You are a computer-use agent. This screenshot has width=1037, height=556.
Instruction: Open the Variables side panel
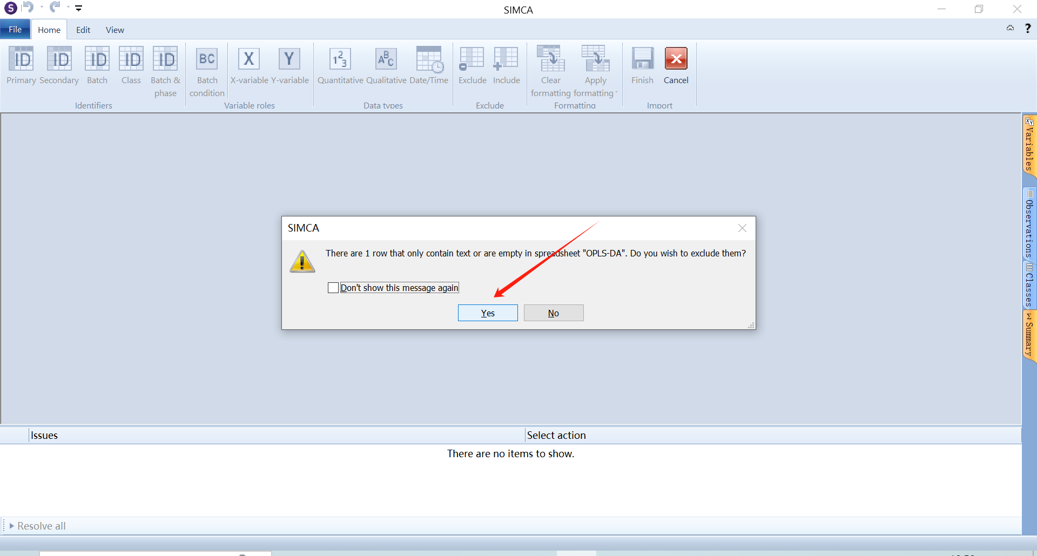[1029, 145]
